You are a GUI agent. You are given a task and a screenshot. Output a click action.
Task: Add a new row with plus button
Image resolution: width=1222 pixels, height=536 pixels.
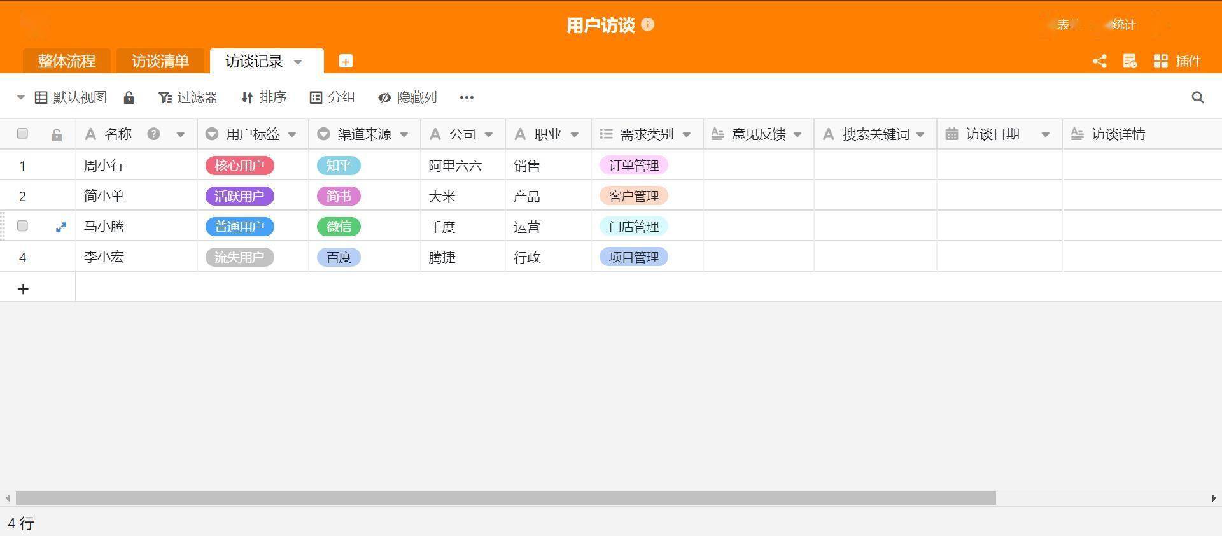[23, 289]
